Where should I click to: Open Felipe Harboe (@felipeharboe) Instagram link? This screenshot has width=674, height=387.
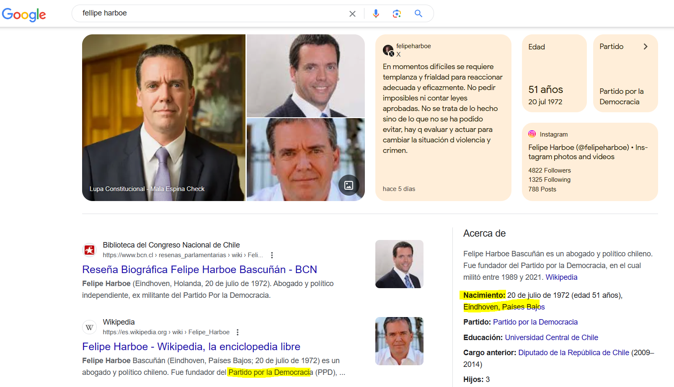point(588,152)
